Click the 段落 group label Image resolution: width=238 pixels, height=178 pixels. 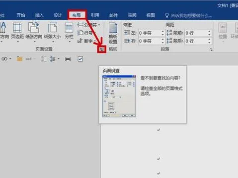point(165,49)
